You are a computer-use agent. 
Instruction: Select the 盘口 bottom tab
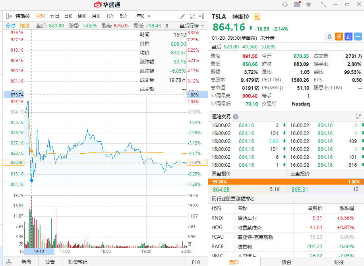coord(234,262)
